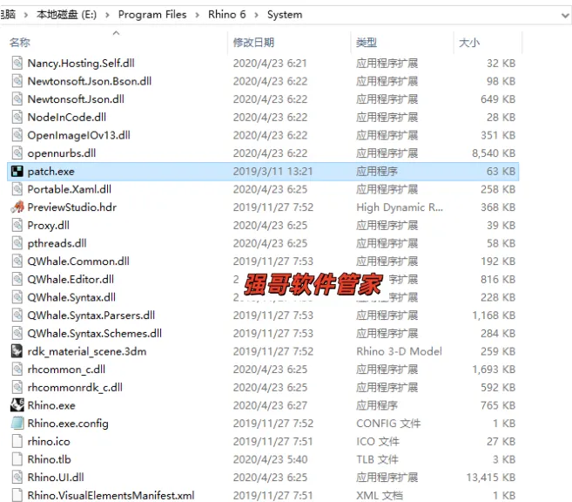Select the file name QWhale.Syntax.Parsers.dll
572x502 pixels.
coord(91,315)
